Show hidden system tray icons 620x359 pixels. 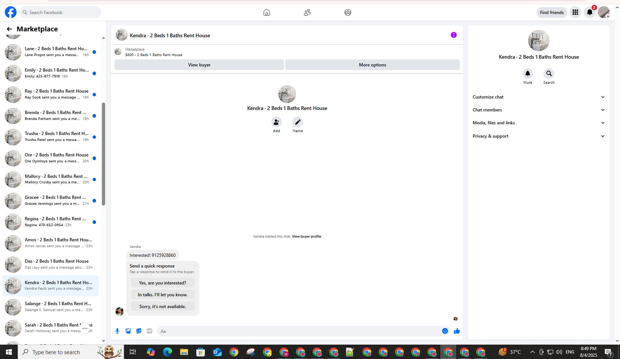pos(532,352)
